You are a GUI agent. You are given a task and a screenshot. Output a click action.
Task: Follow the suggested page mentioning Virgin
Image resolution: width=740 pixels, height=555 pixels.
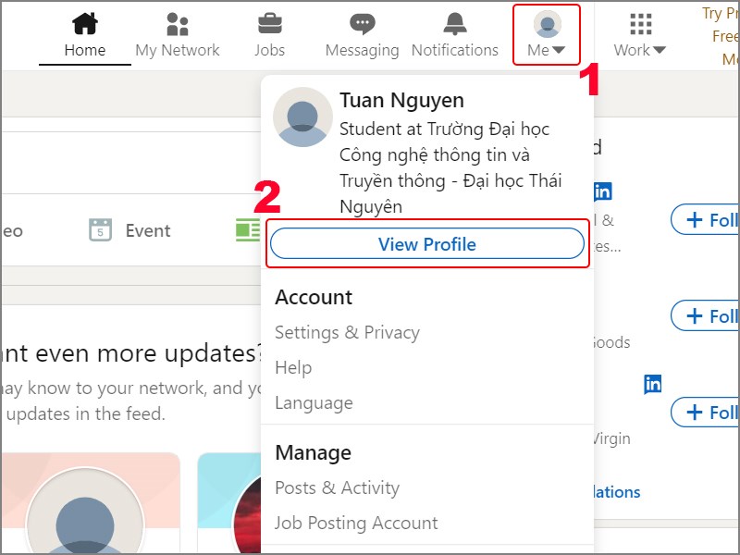pos(705,412)
